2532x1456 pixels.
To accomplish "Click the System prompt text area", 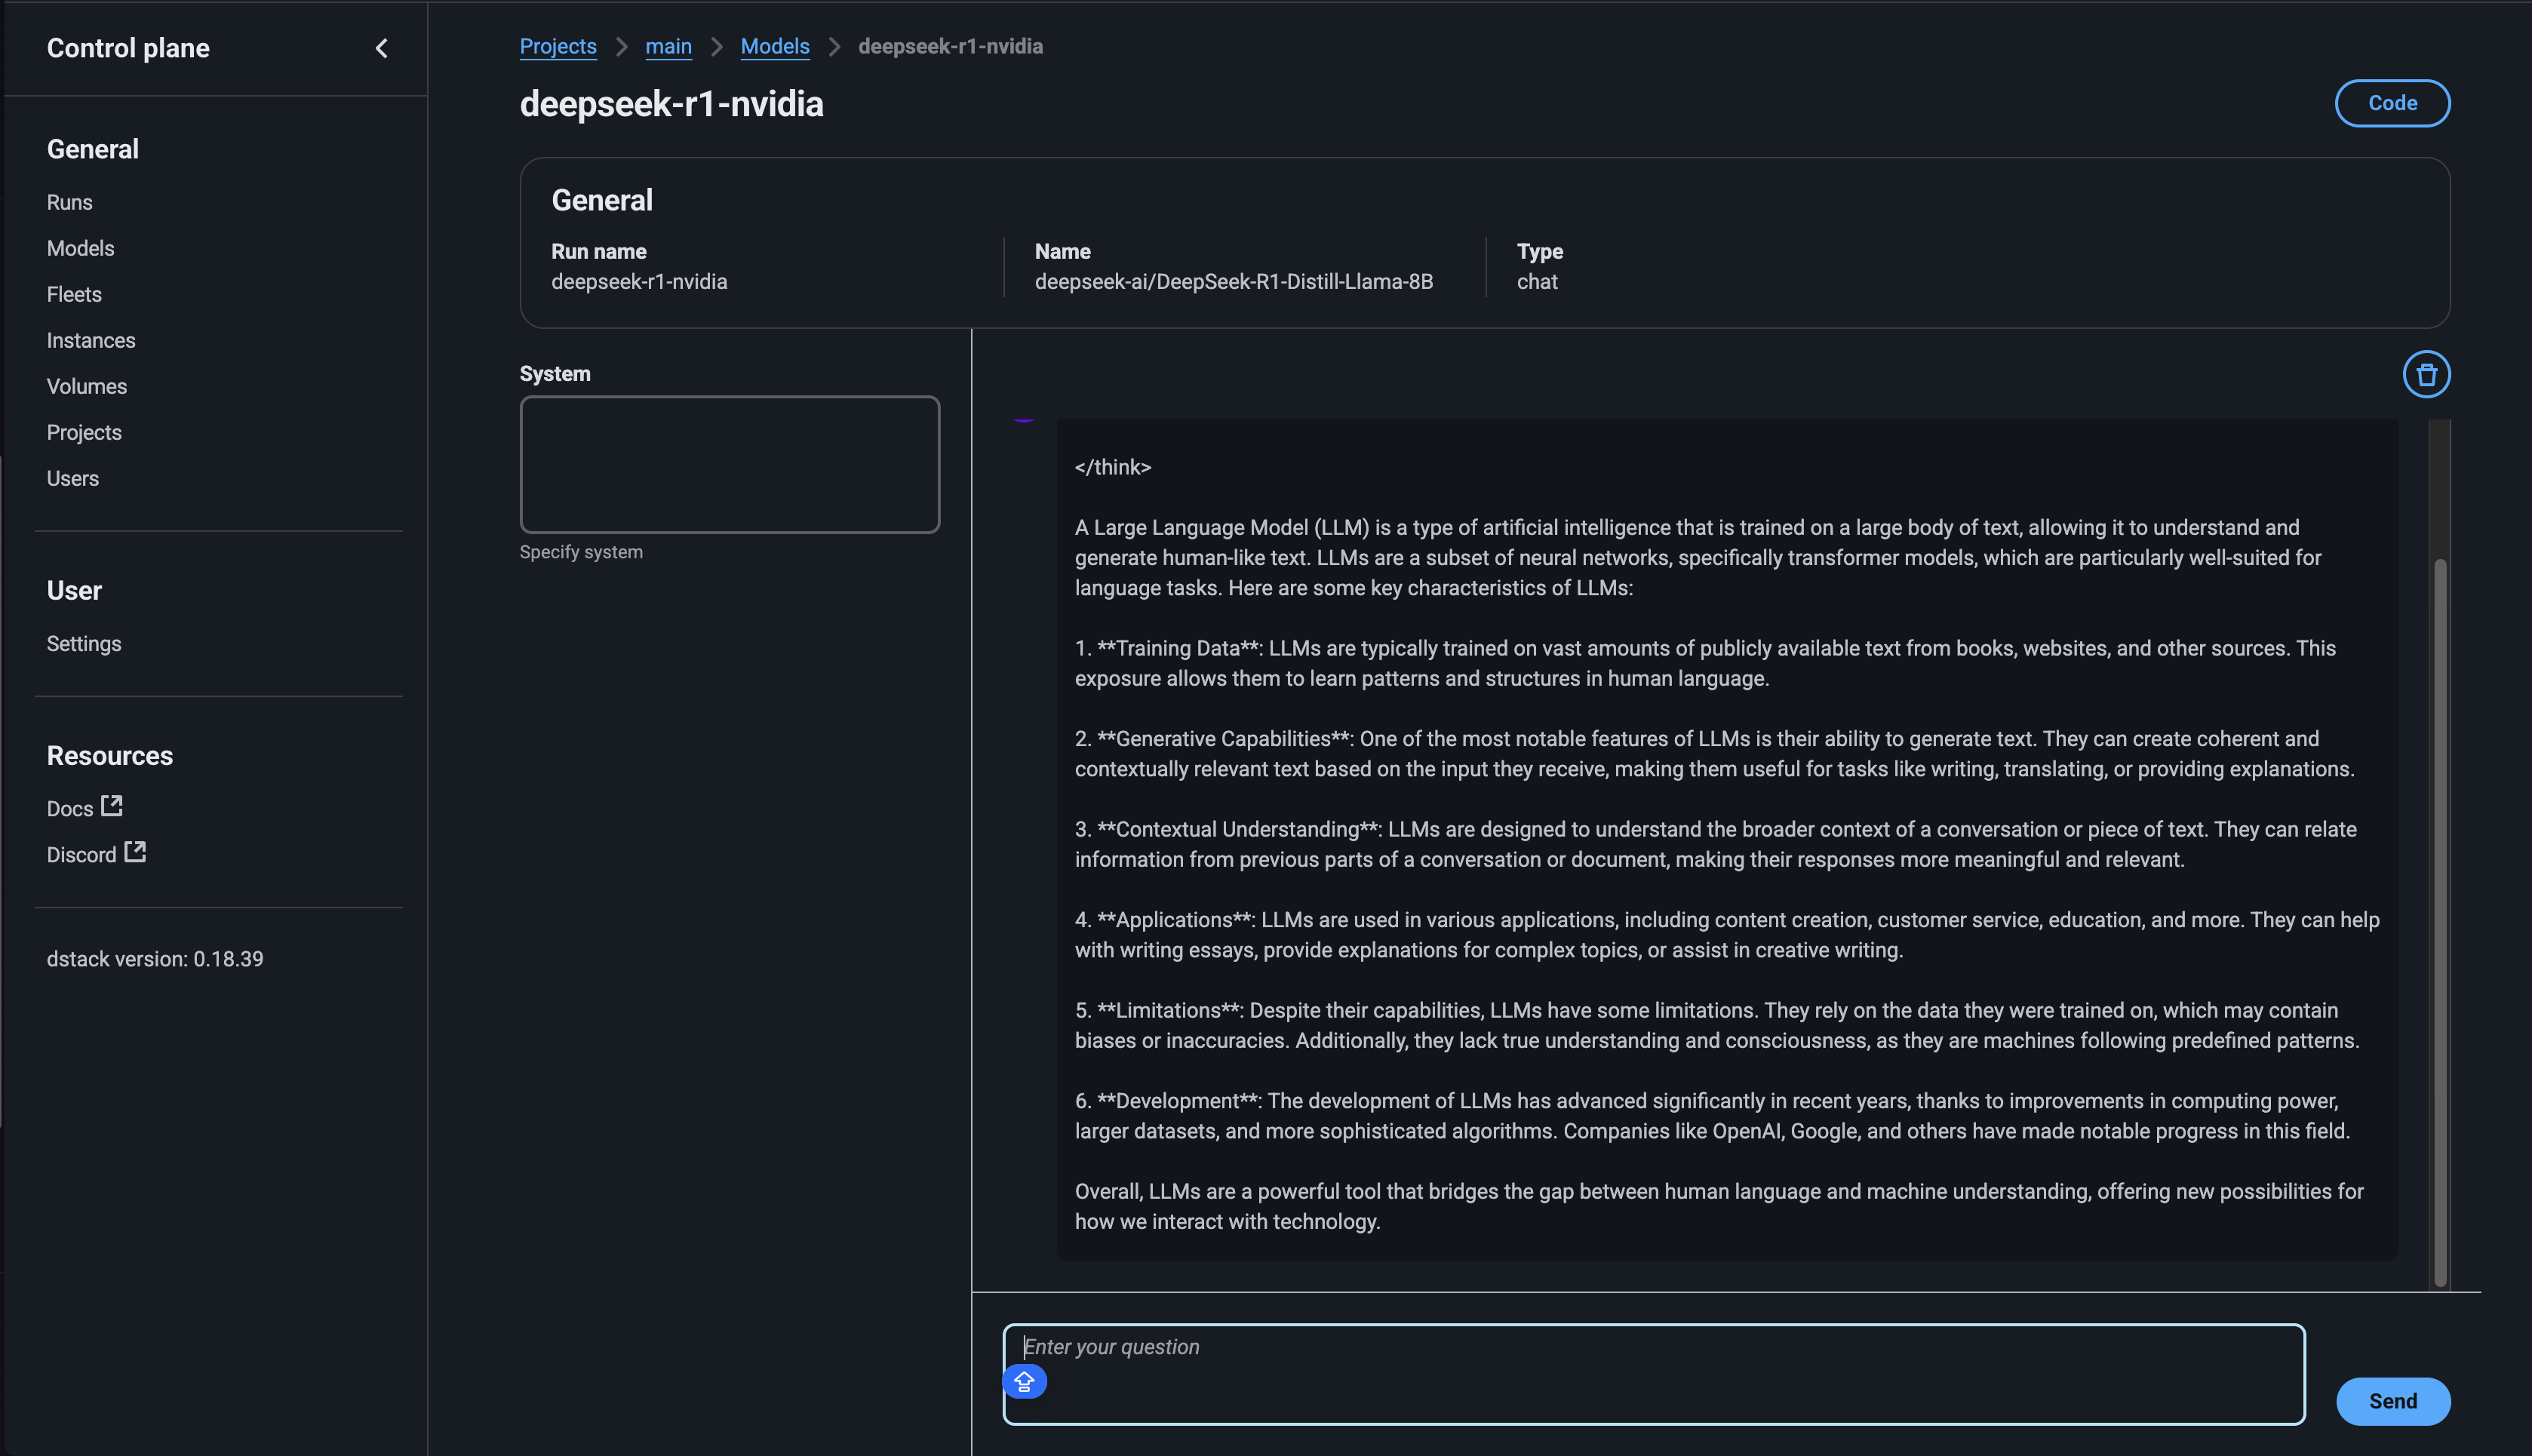I will [x=730, y=465].
